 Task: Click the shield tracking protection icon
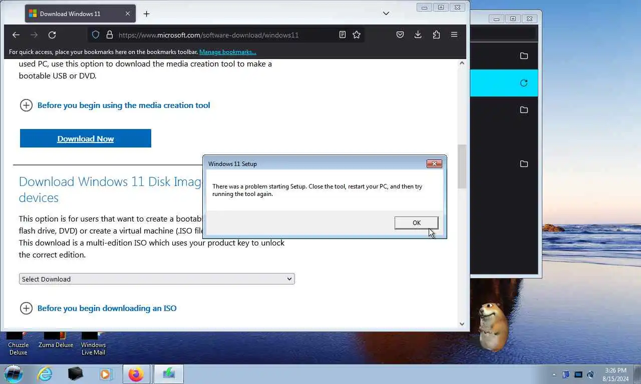[96, 35]
